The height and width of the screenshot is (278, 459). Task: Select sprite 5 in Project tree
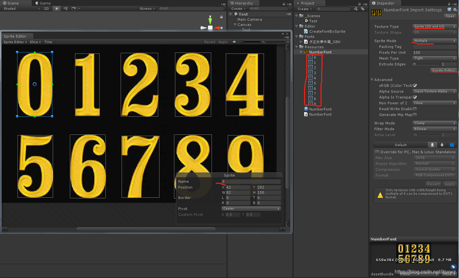point(312,83)
